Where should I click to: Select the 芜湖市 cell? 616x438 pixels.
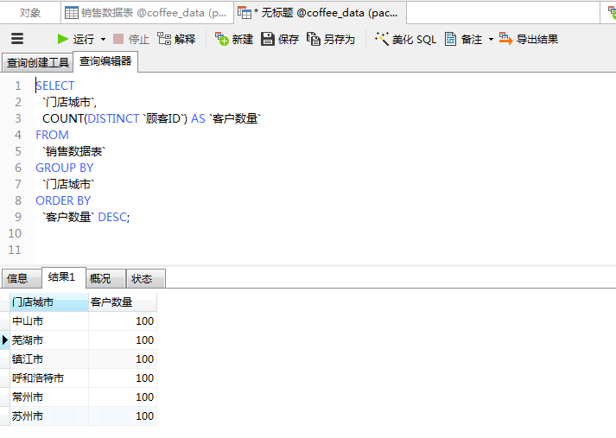[x=49, y=340]
